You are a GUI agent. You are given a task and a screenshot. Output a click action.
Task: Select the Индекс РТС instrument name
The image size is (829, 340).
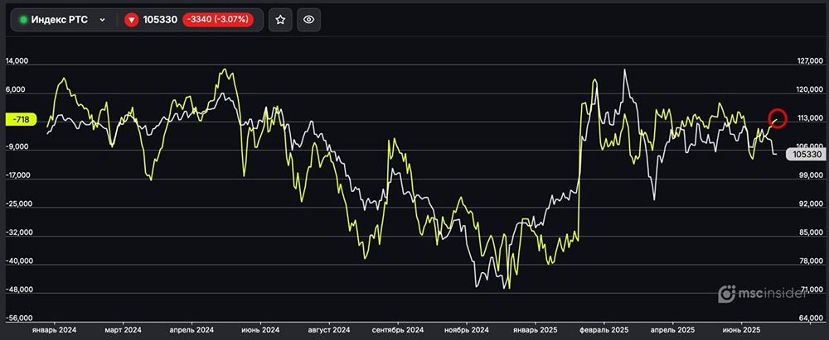coord(59,20)
